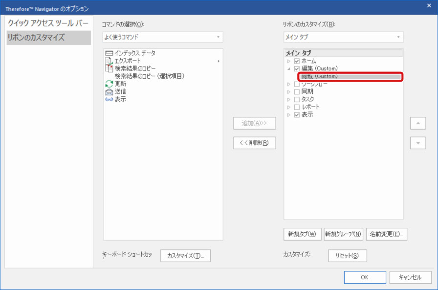Collapse the 編集 (Custom) tree node
Screen dimensions: 438x290
[289, 69]
